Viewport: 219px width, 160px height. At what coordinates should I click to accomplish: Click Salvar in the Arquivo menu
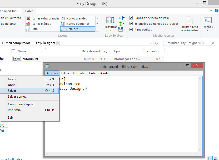12,91
